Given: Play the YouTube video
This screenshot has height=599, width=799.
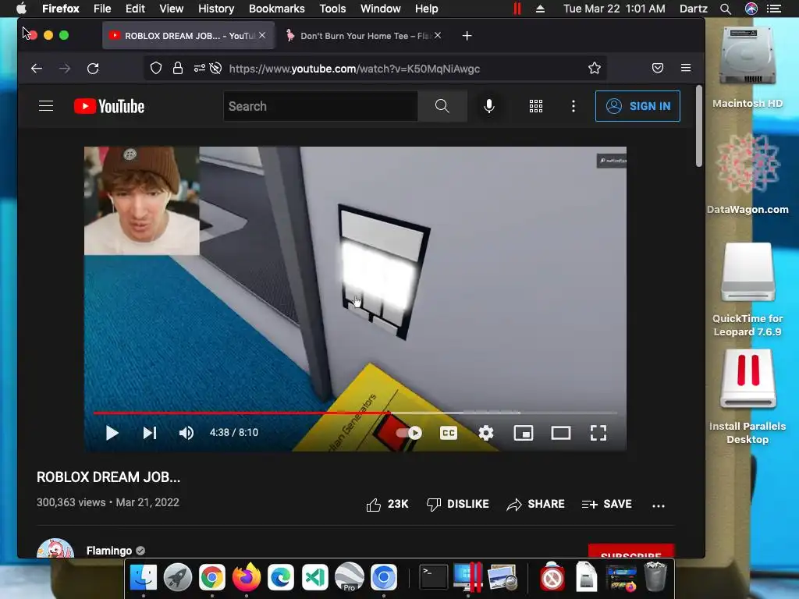Looking at the screenshot, I should pyautogui.click(x=112, y=433).
